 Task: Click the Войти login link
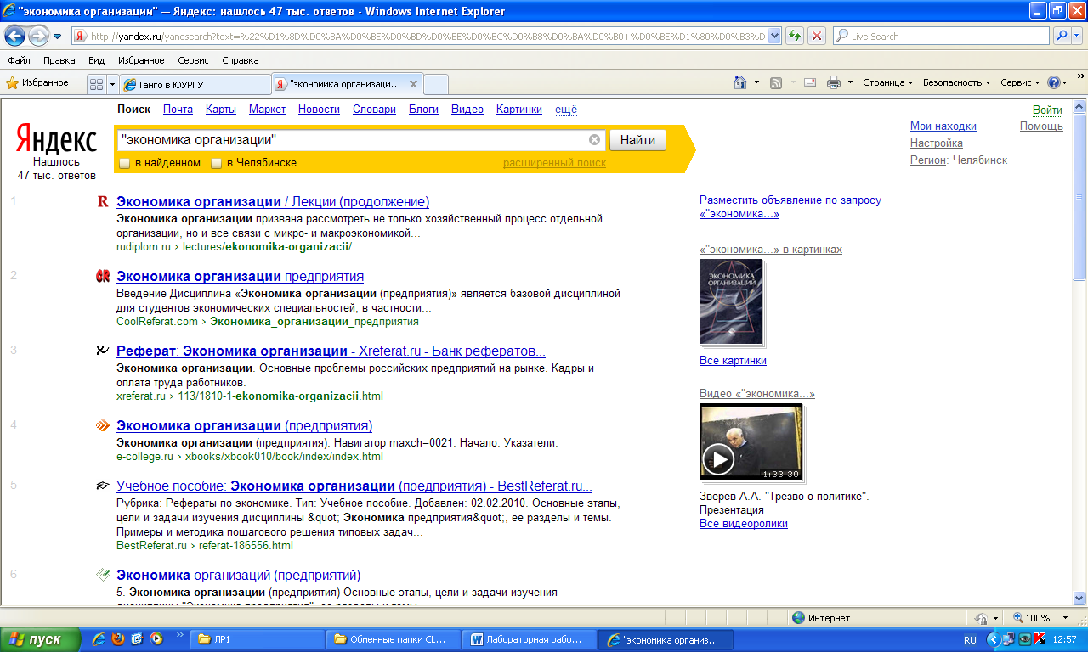(x=1047, y=110)
